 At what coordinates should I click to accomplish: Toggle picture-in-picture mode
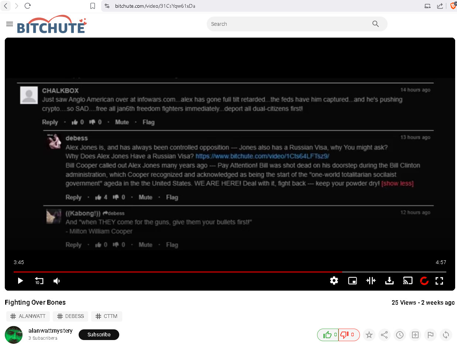353,281
